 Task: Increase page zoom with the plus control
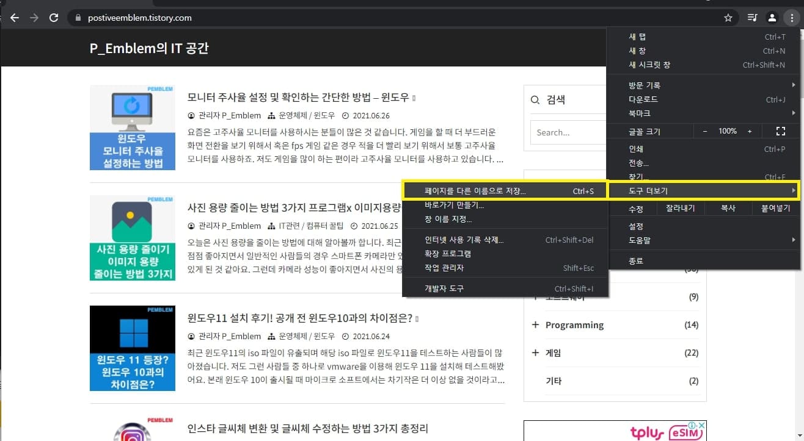pos(751,131)
